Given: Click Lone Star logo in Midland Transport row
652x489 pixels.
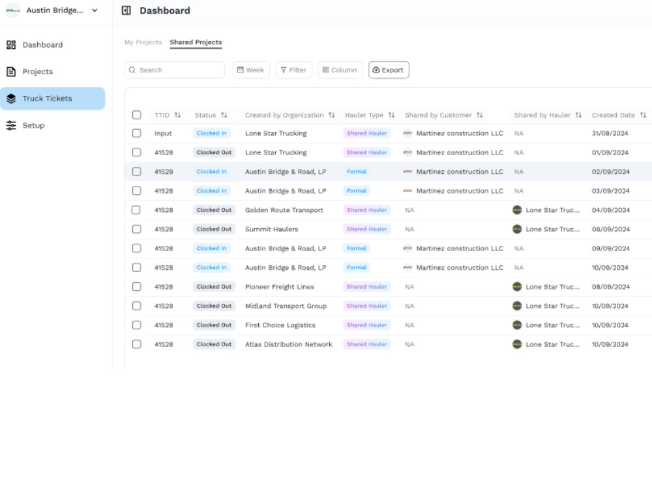Looking at the screenshot, I should 517,306.
